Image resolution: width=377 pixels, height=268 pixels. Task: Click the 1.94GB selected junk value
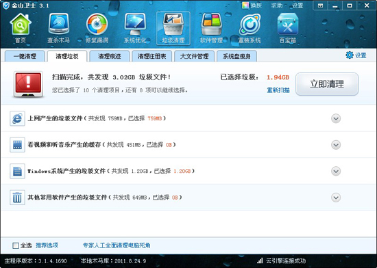278,77
